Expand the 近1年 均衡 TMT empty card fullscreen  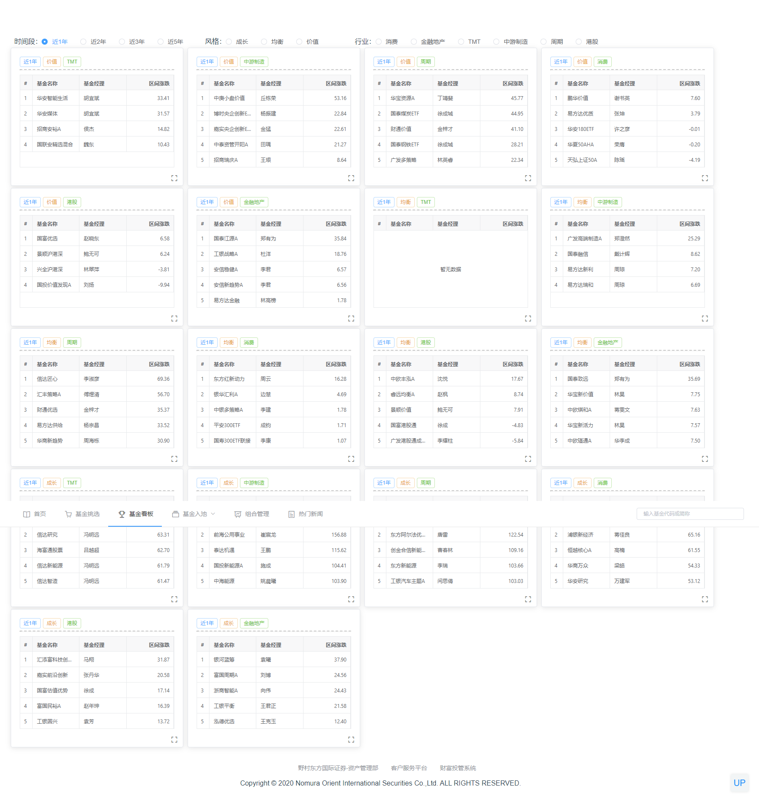pos(528,319)
